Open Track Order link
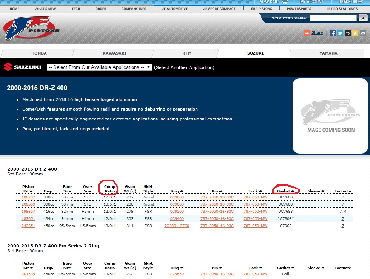This screenshot has width=370, height=279. click(x=351, y=2)
